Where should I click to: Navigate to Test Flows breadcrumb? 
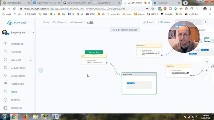tap(59, 22)
